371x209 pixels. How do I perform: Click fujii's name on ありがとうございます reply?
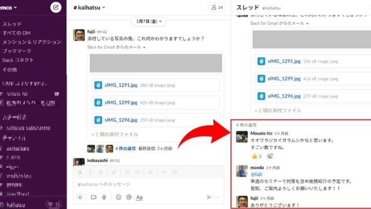[254, 198]
